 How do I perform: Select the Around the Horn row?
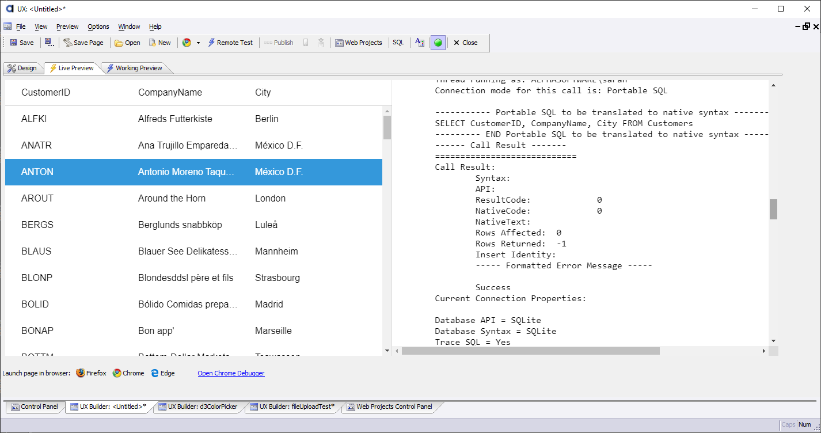click(x=193, y=199)
